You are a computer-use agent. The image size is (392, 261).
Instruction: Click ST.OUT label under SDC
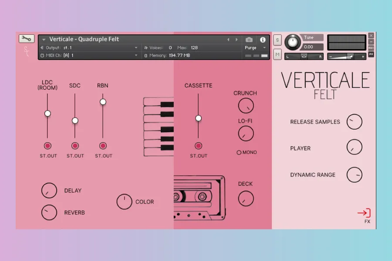coord(75,156)
